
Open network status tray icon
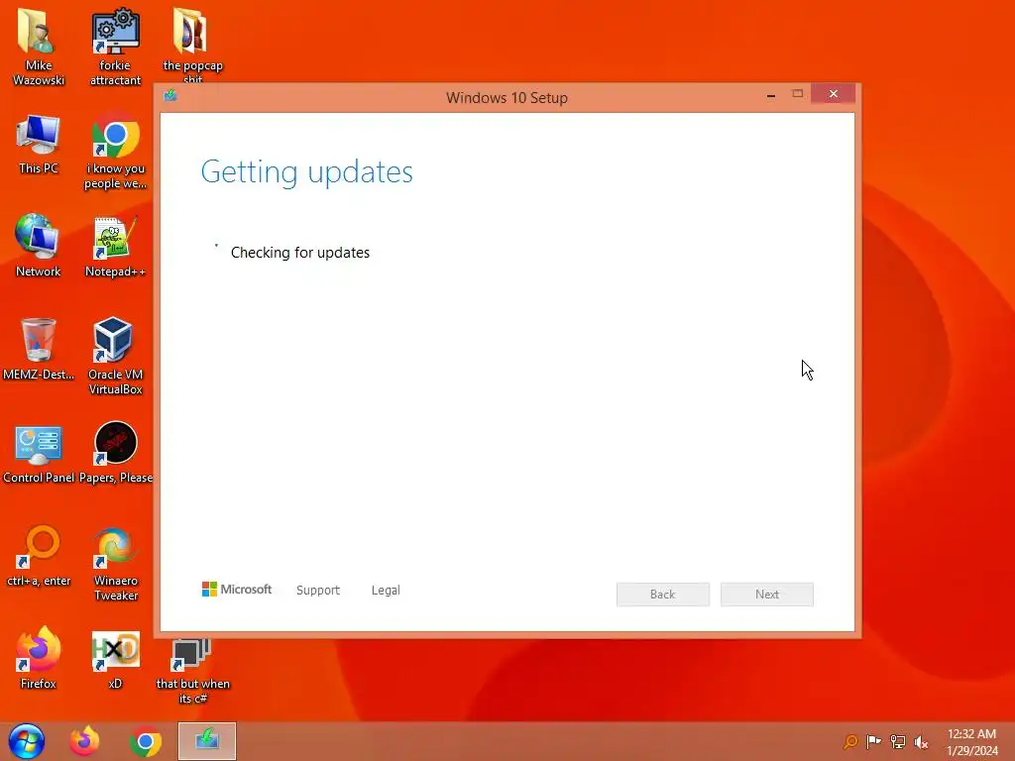click(898, 741)
